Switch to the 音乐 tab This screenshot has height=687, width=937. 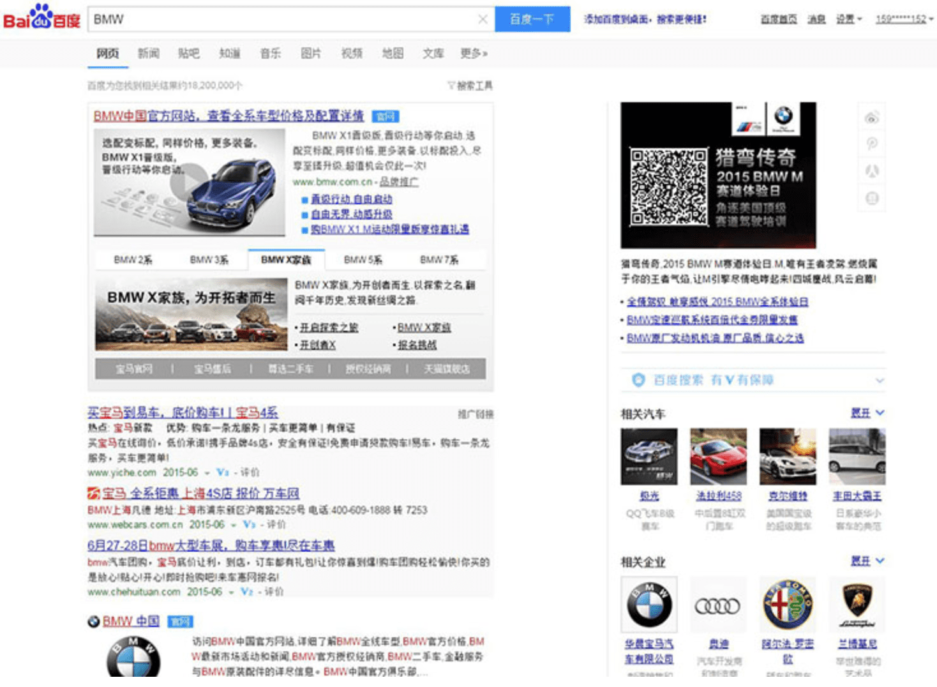coord(271,54)
